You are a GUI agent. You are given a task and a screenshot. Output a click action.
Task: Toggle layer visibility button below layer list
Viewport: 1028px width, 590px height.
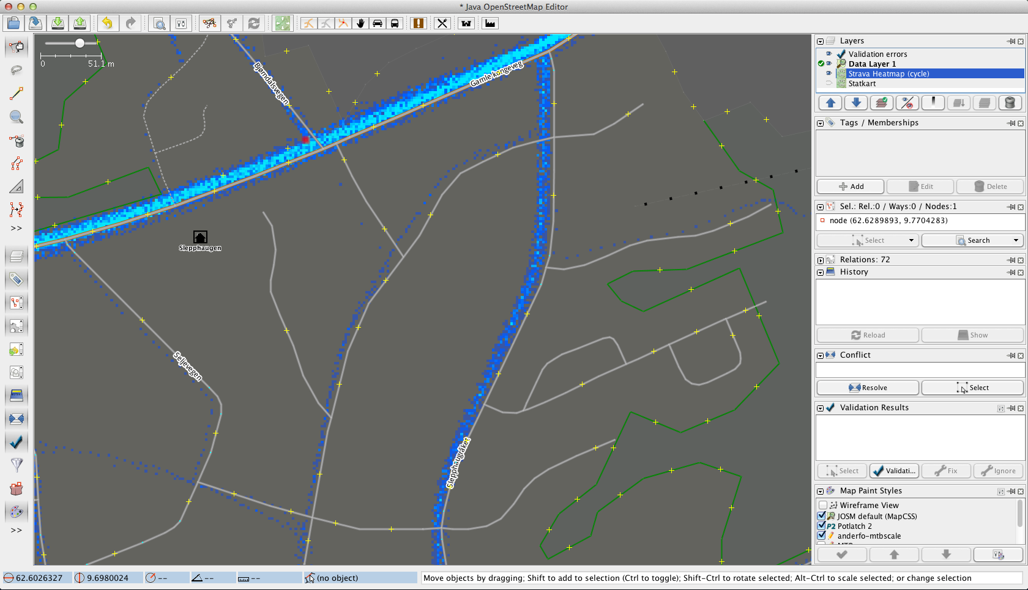(907, 103)
